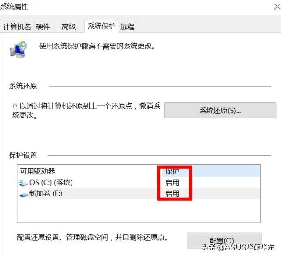Screen dimensions: 281x257
Task: Click the 新加卷 (F:) drive icon
Action: (x=23, y=195)
